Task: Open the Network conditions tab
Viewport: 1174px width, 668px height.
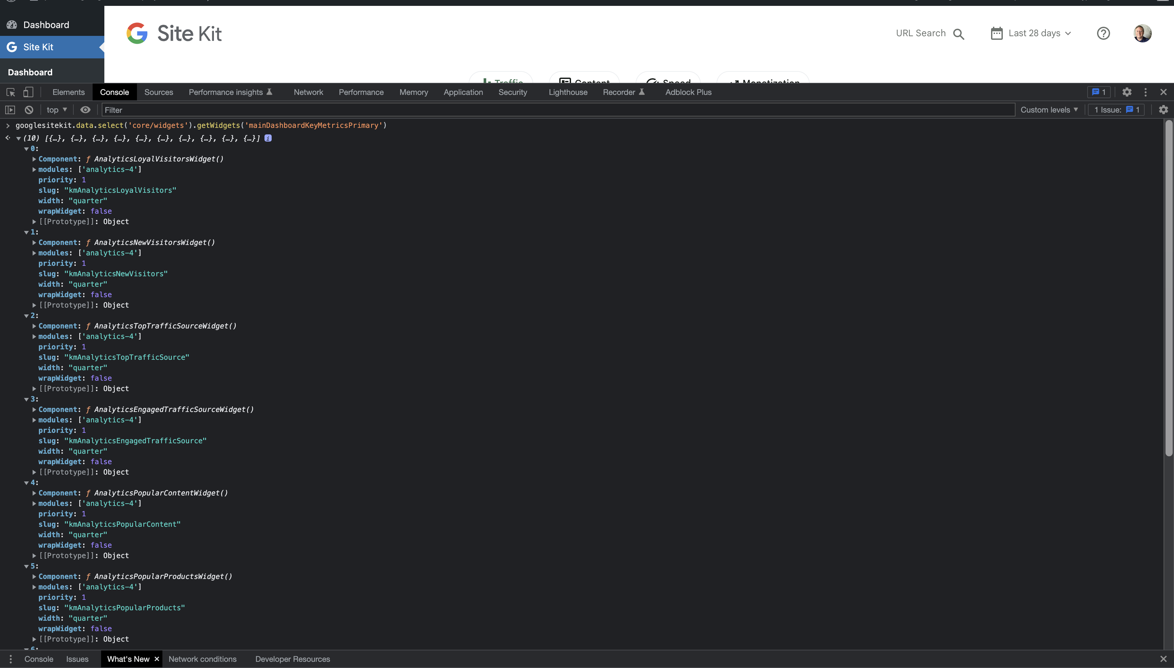Action: [x=203, y=659]
